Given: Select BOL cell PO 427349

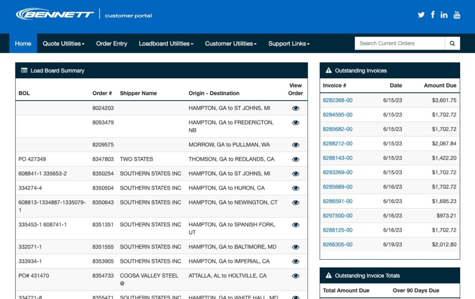Looking at the screenshot, I should click(32, 159).
